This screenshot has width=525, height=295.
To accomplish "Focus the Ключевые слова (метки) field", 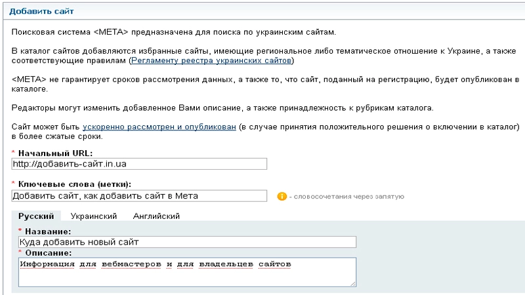I will (x=139, y=195).
